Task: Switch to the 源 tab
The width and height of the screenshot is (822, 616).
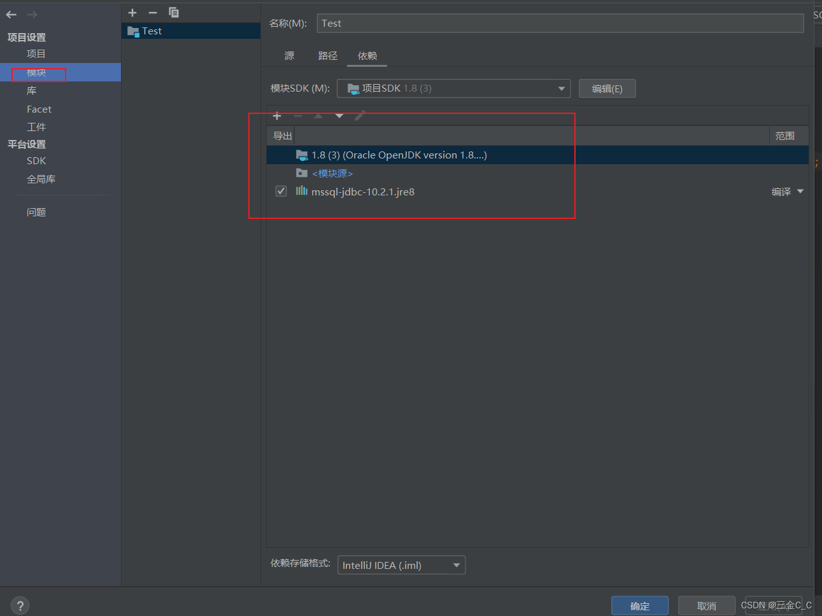Action: (x=289, y=56)
